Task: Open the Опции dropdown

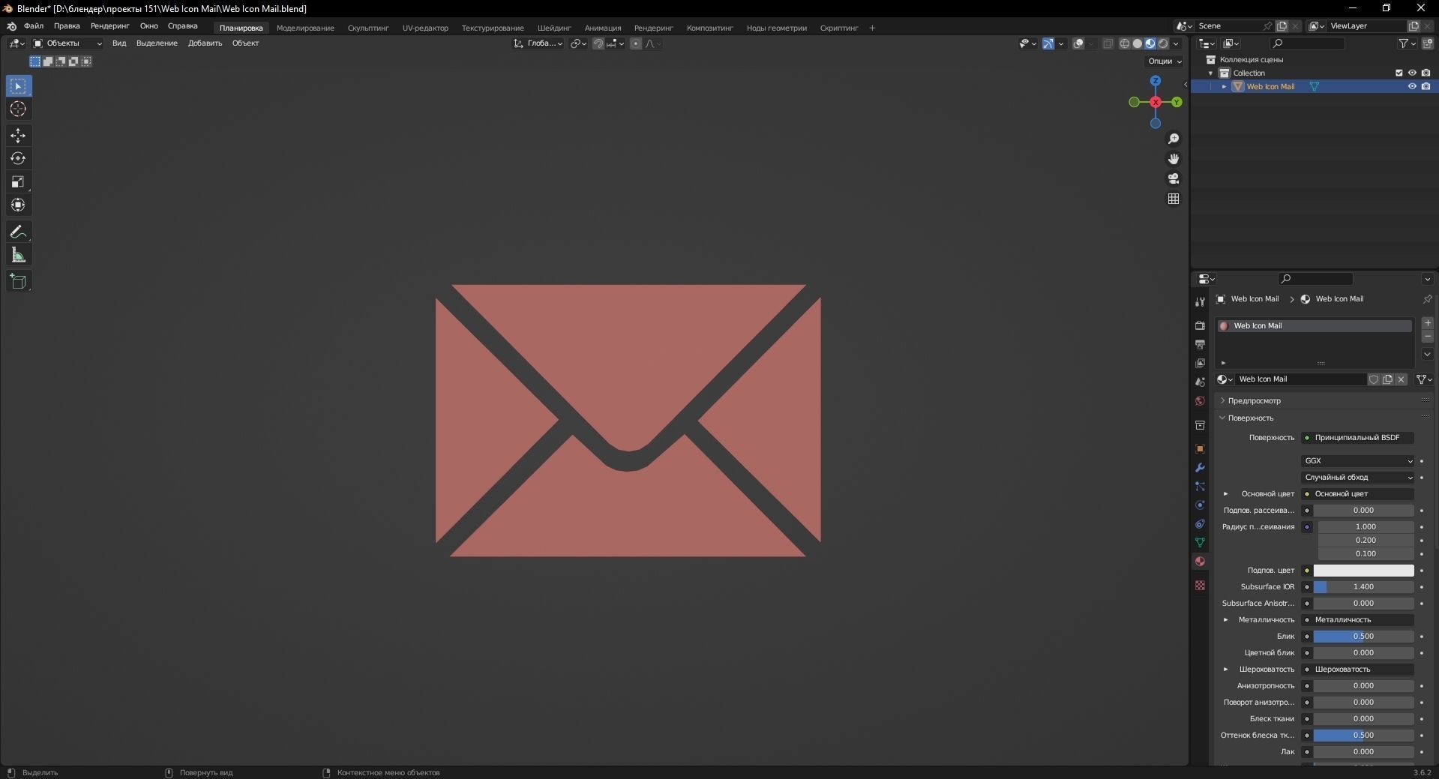Action: [x=1165, y=61]
